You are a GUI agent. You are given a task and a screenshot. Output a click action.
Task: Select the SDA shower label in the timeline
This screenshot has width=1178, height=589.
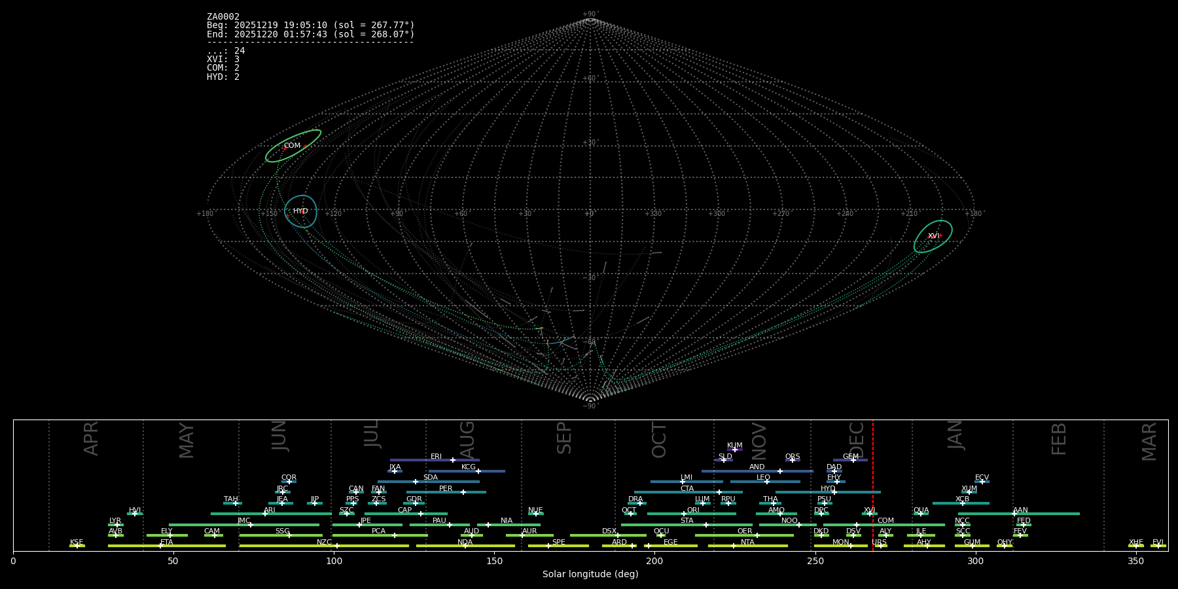pos(431,478)
